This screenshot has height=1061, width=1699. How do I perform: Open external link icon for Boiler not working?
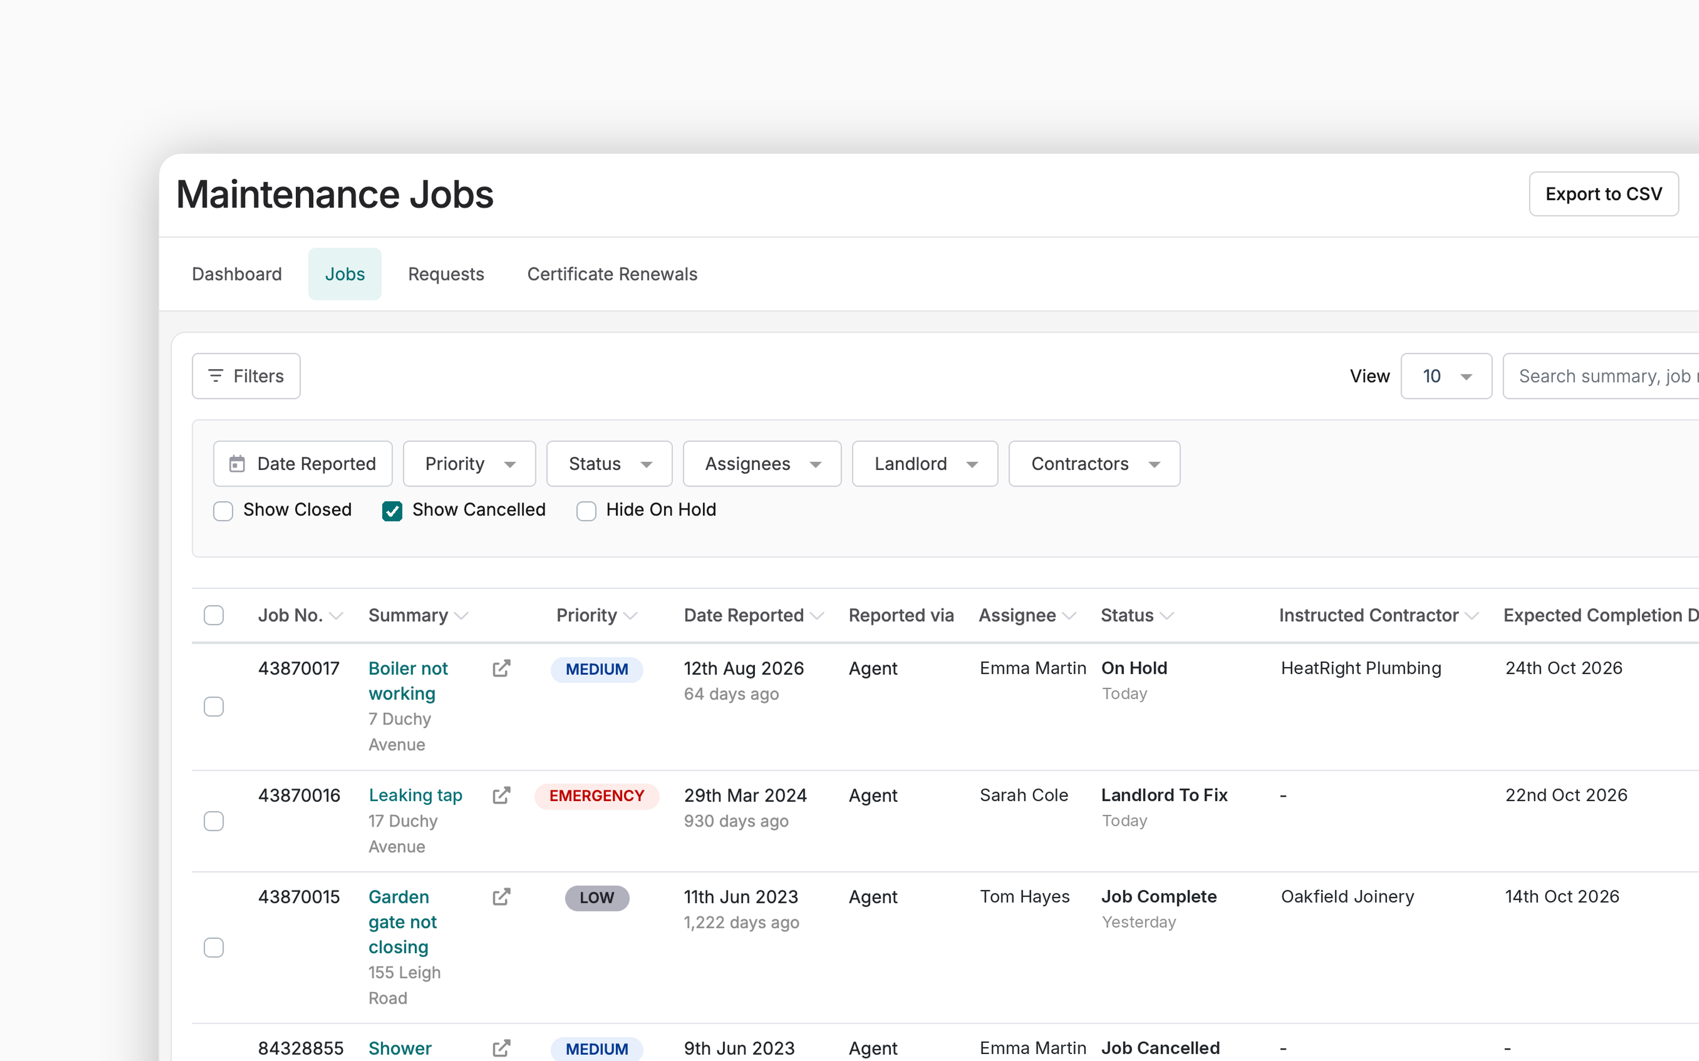pos(501,668)
